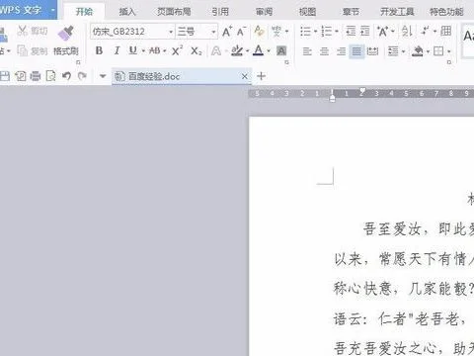Apply bulleted list

(x=305, y=32)
